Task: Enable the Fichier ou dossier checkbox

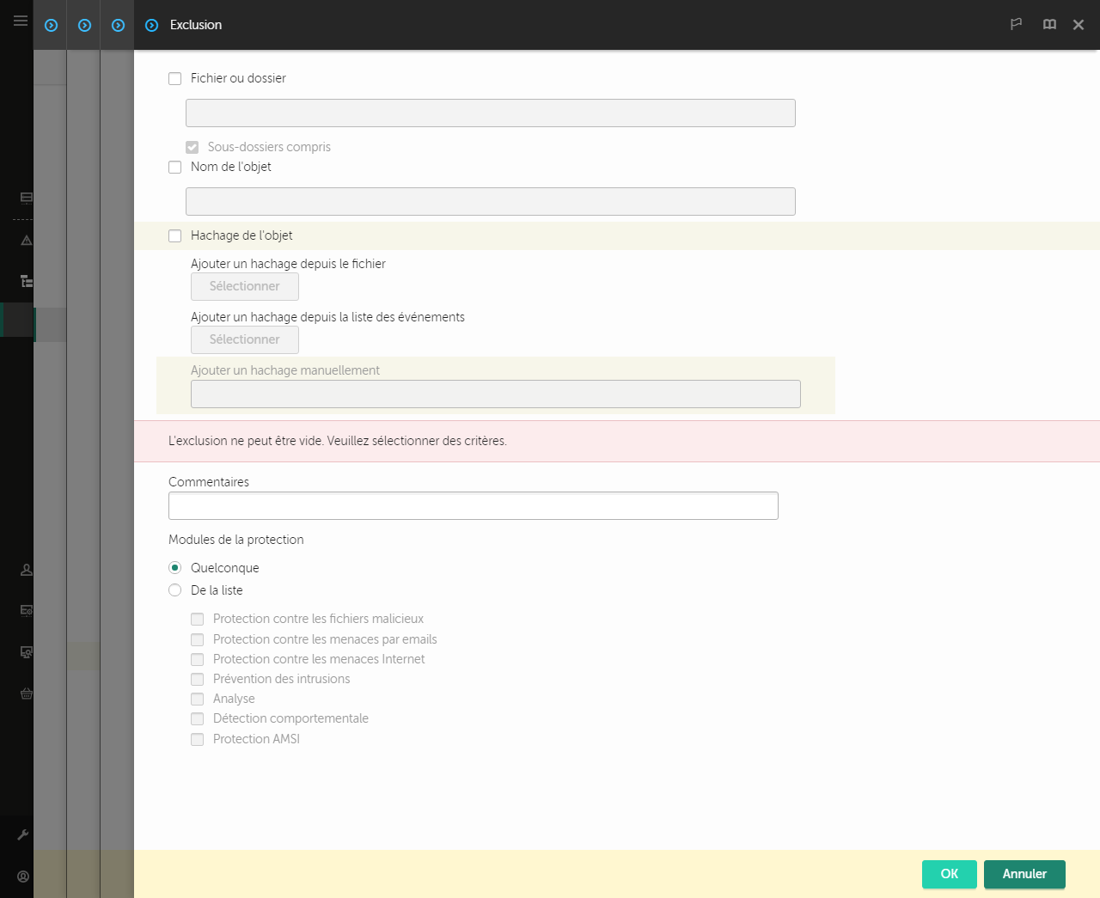Action: point(175,78)
